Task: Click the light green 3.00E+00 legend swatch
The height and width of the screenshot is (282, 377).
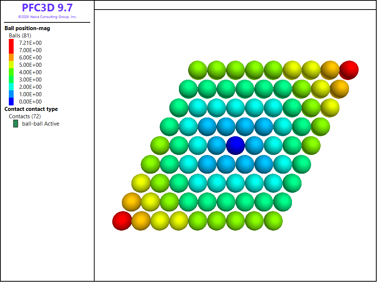Action: click(11, 79)
